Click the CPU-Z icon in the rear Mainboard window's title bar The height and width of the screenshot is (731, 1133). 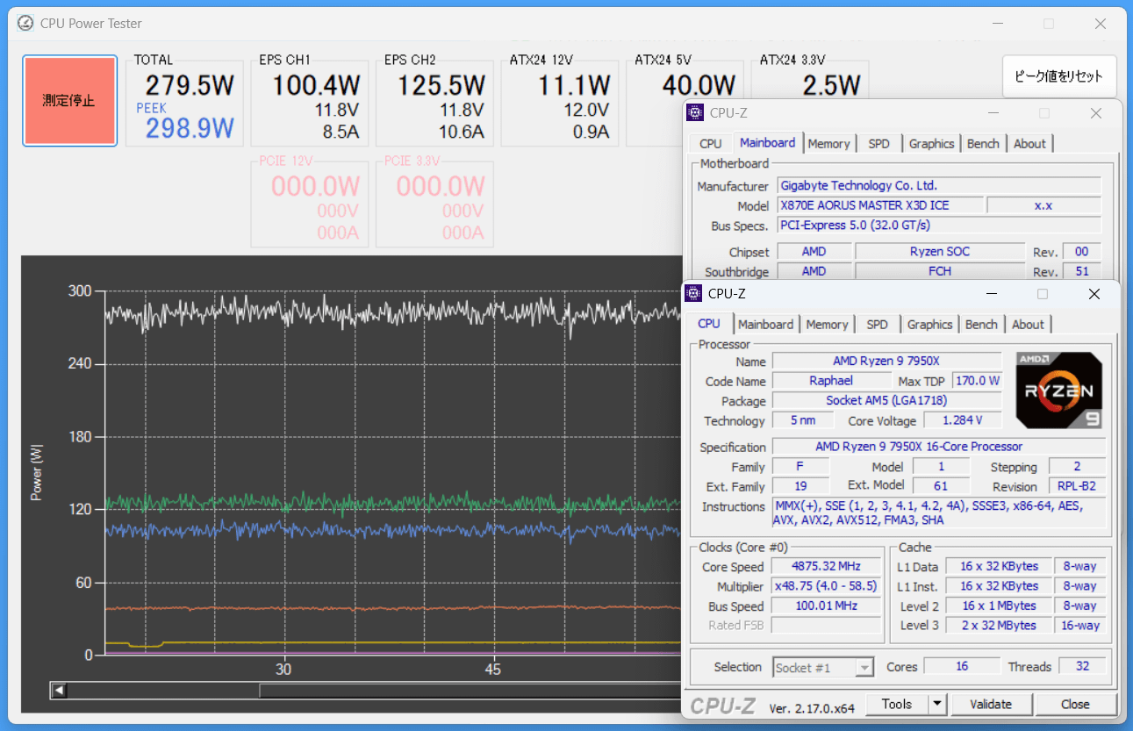pyautogui.click(x=695, y=113)
